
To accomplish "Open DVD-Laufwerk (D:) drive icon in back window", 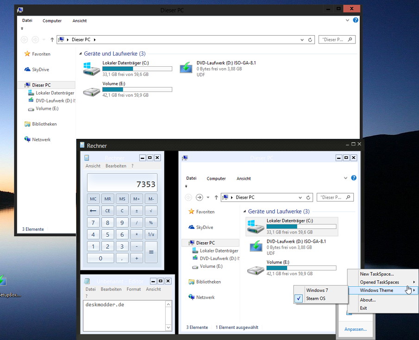I will click(186, 67).
